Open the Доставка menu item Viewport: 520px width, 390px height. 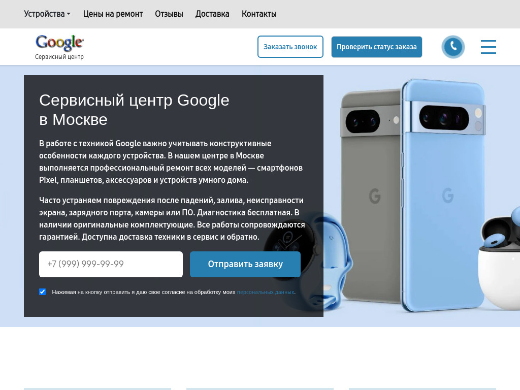point(212,14)
